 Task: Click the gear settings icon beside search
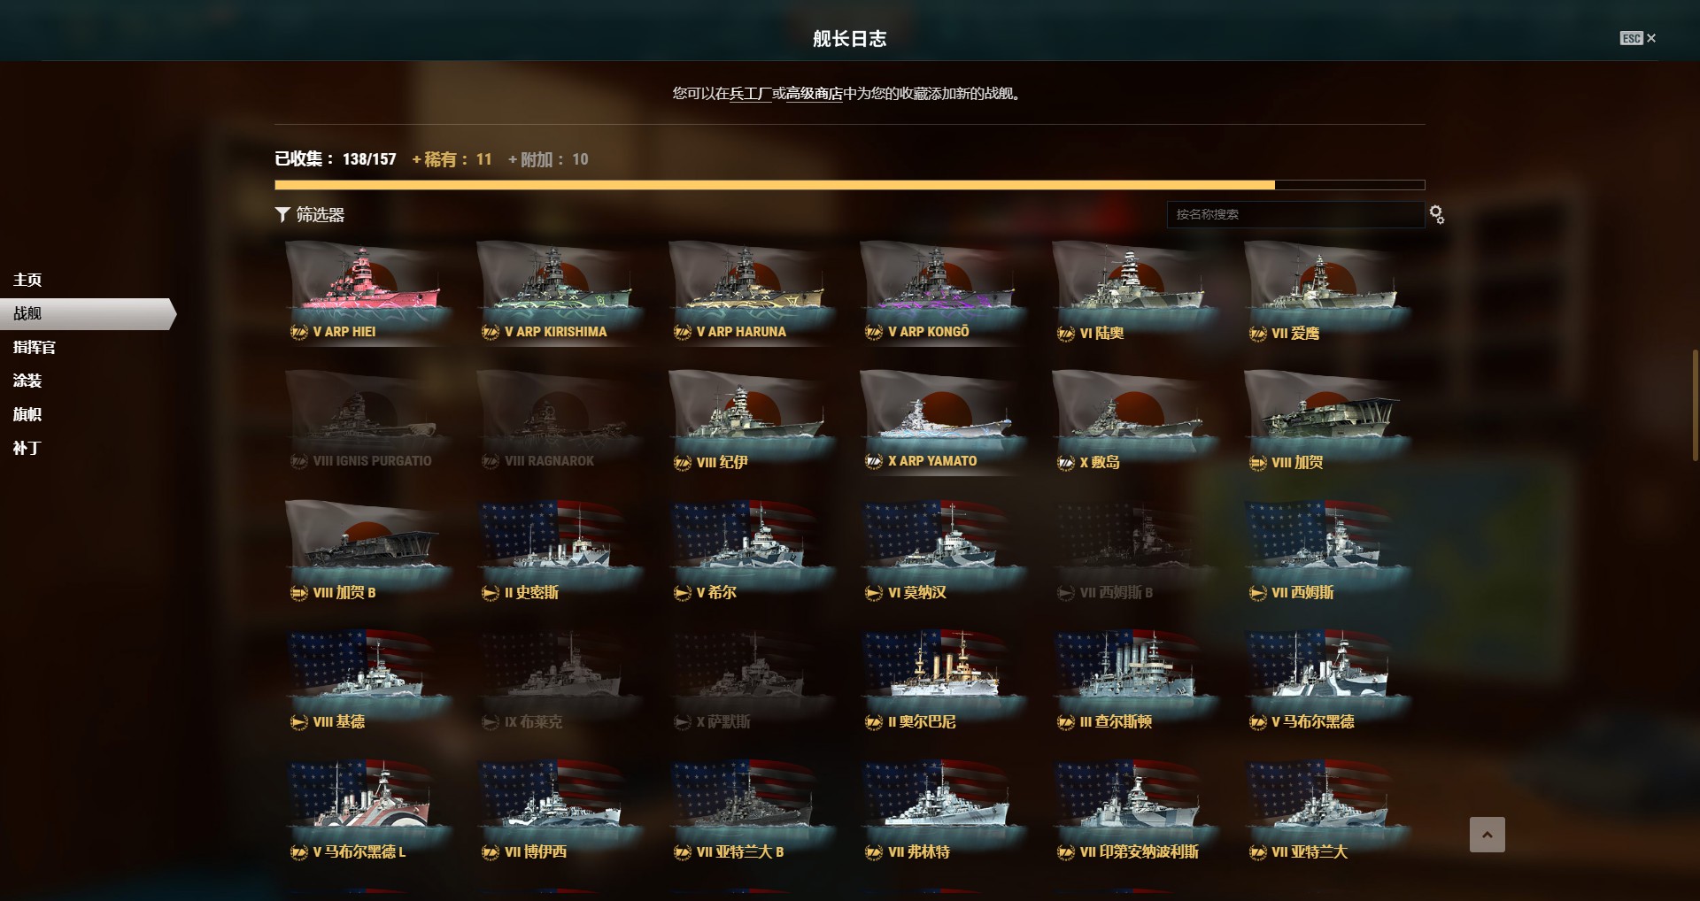(1436, 214)
